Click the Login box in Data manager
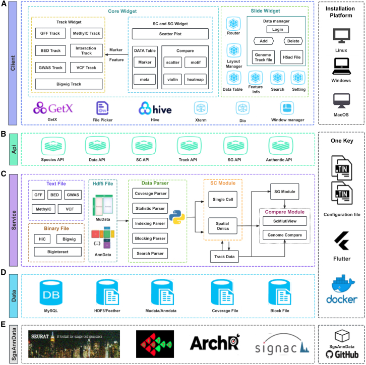 tap(278, 29)
